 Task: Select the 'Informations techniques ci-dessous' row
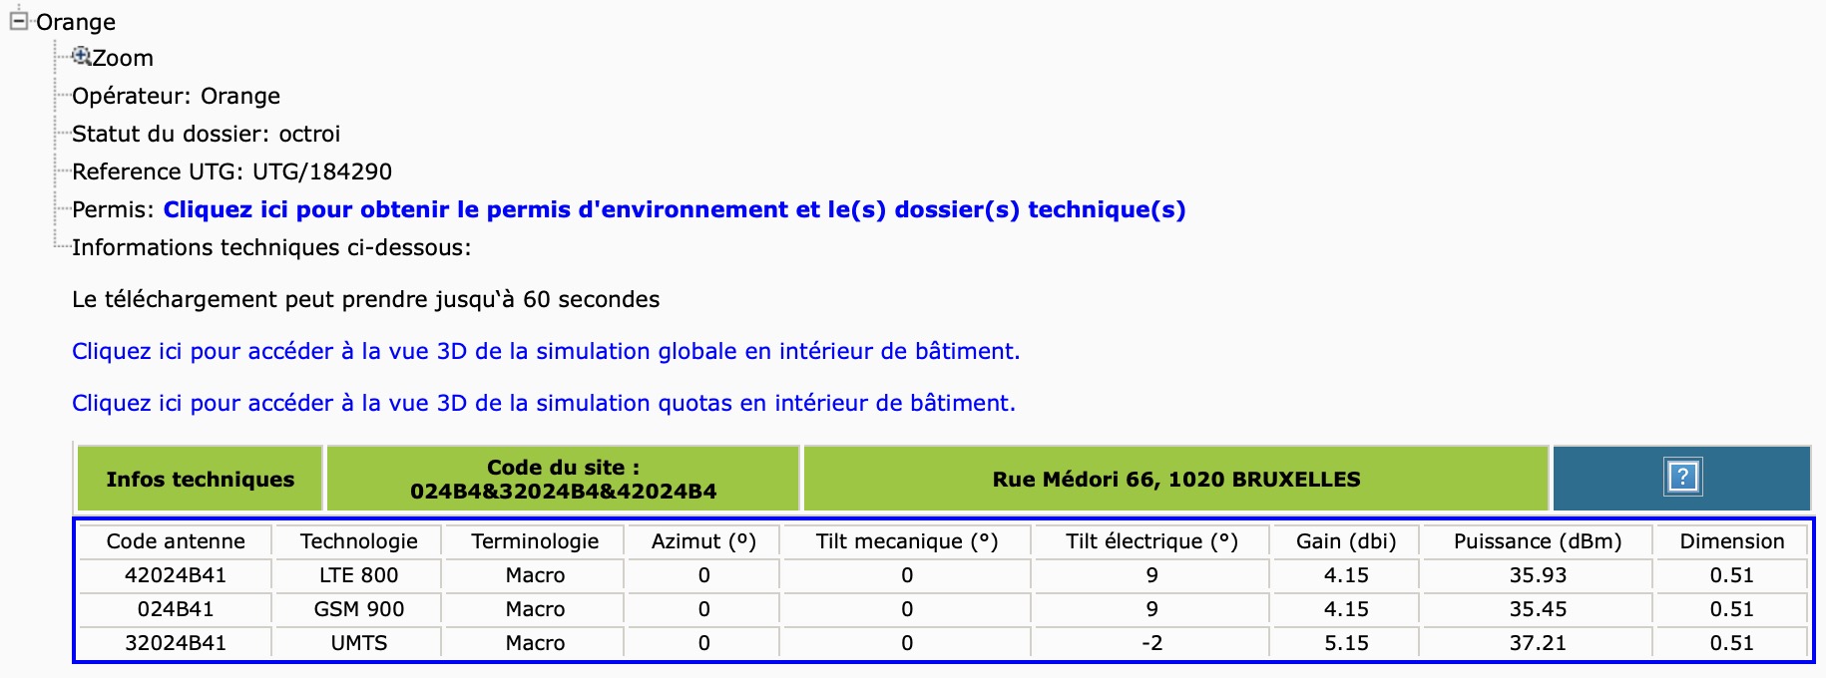[x=271, y=247]
